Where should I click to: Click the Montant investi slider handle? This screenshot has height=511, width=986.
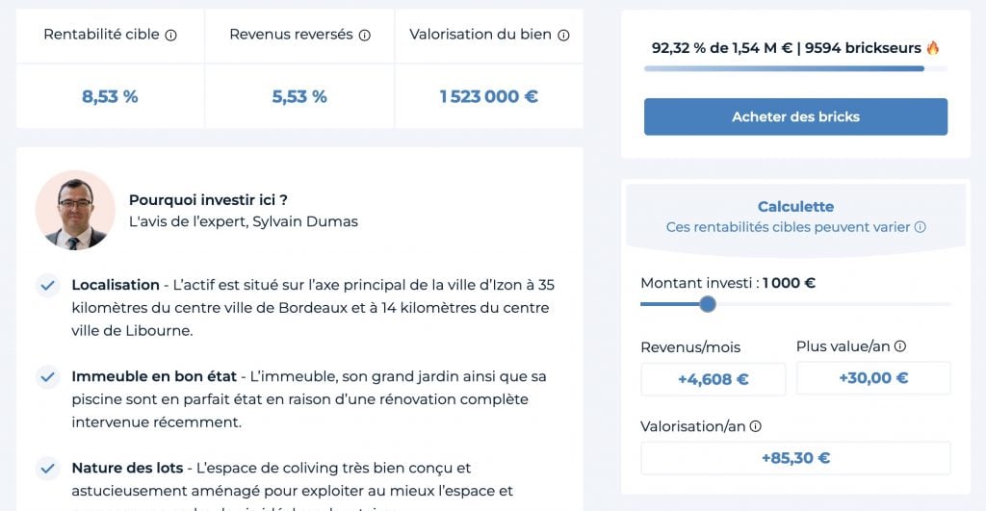[708, 304]
